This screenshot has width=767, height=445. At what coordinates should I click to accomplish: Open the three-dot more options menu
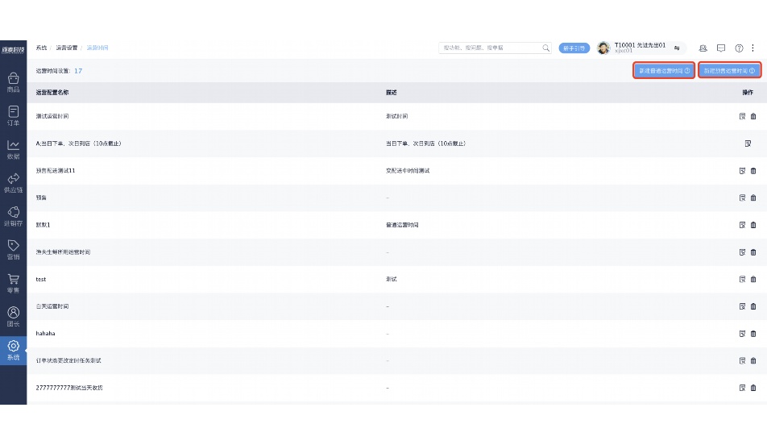(752, 48)
